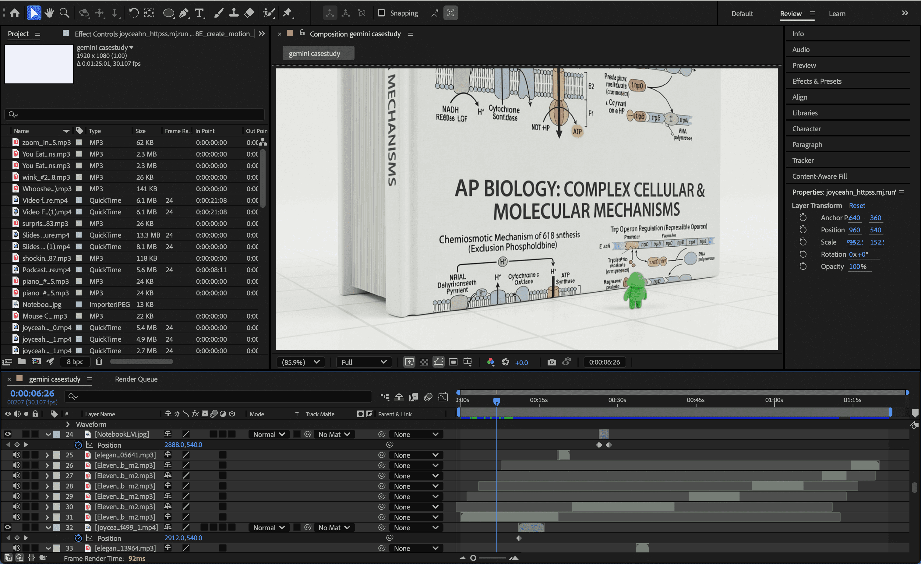This screenshot has height=564, width=921.
Task: Select the Type tool
Action: [199, 13]
